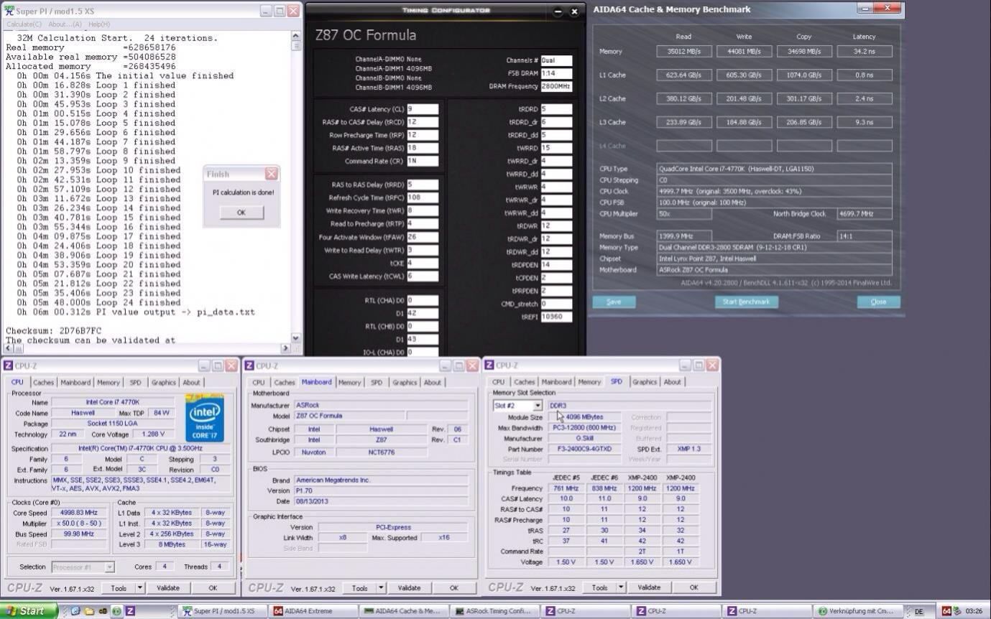The width and height of the screenshot is (991, 619).
Task: Click OK in CPU-Z Mainboard window
Action: coord(453,587)
